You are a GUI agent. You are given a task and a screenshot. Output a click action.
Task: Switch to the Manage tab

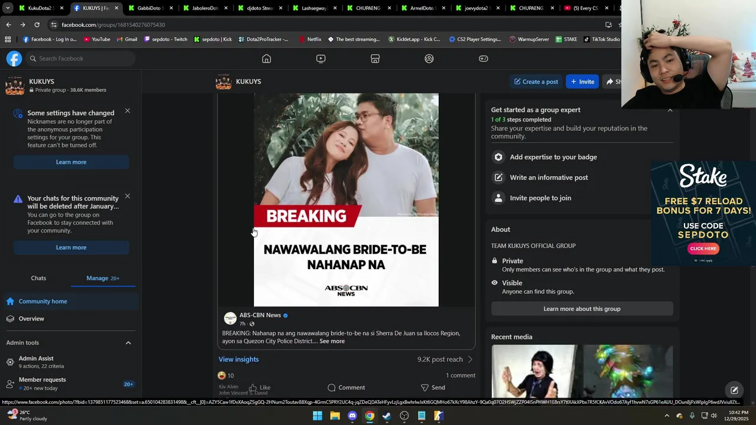click(x=103, y=278)
